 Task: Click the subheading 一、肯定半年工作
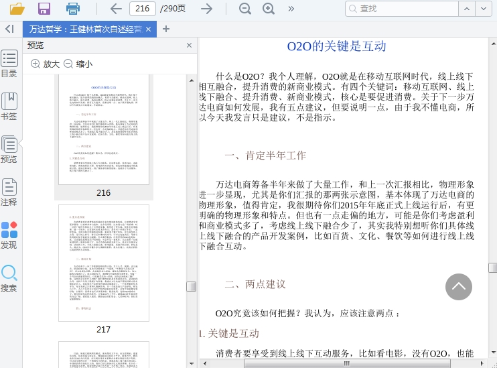click(x=265, y=156)
